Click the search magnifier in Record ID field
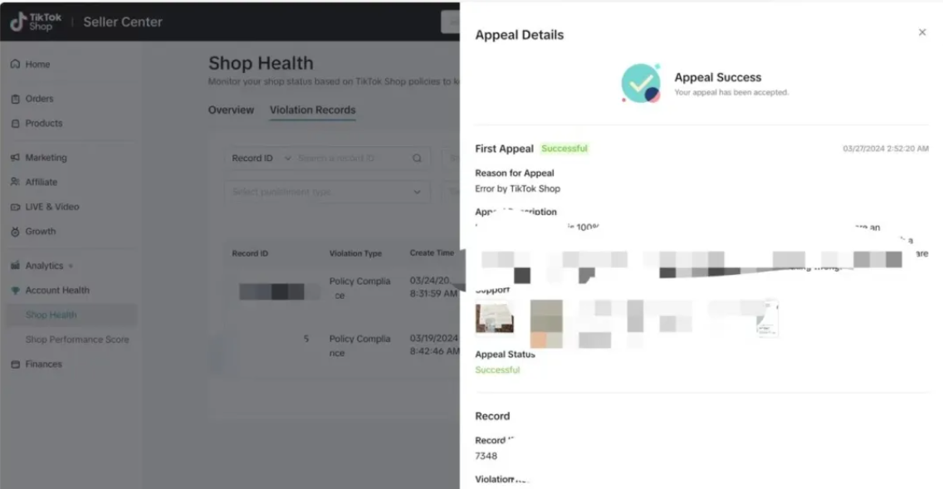 coord(417,159)
